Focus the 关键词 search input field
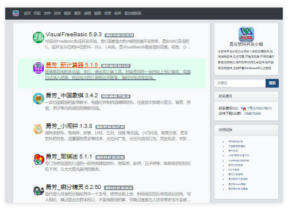The height and width of the screenshot is (208, 288). click(x=240, y=83)
